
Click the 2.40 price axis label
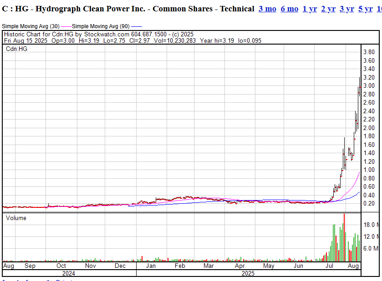coord(369,111)
